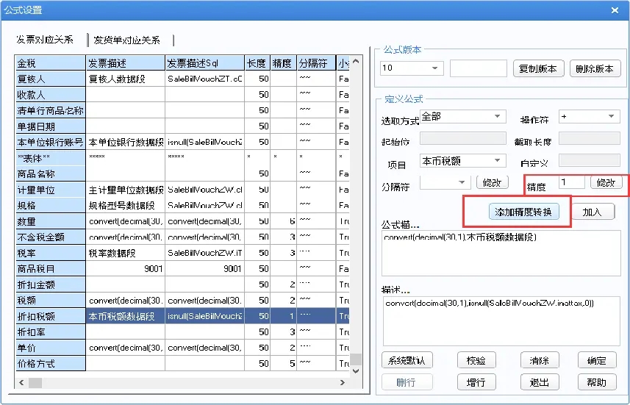Click the 复核人数据段 cell
630x405 pixels.
126,79
